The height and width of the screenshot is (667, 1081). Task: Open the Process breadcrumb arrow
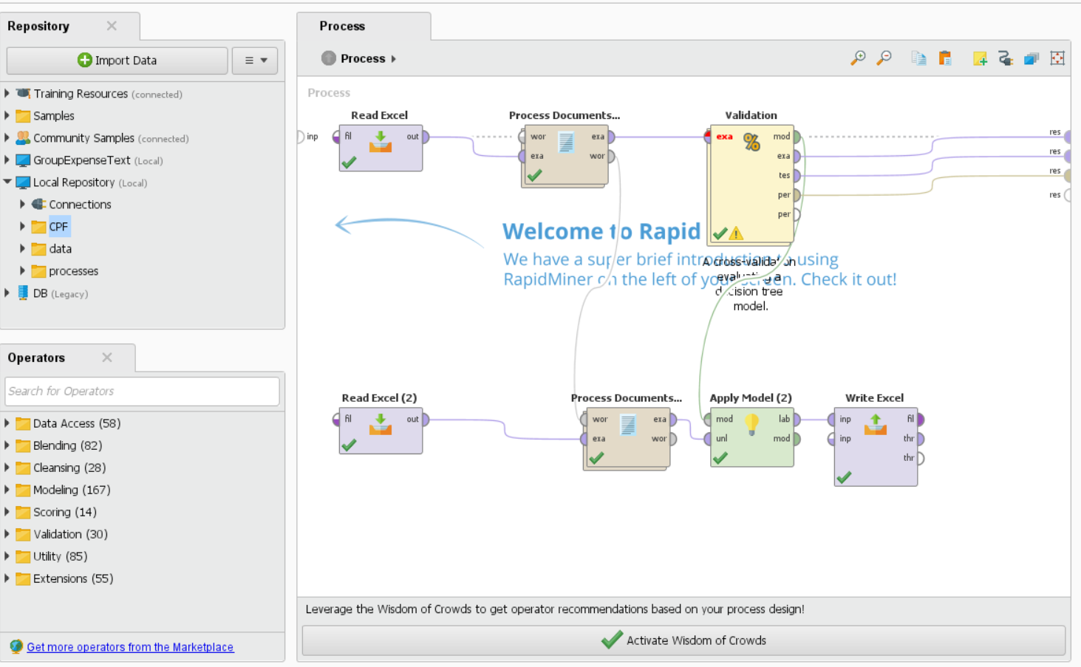click(394, 59)
